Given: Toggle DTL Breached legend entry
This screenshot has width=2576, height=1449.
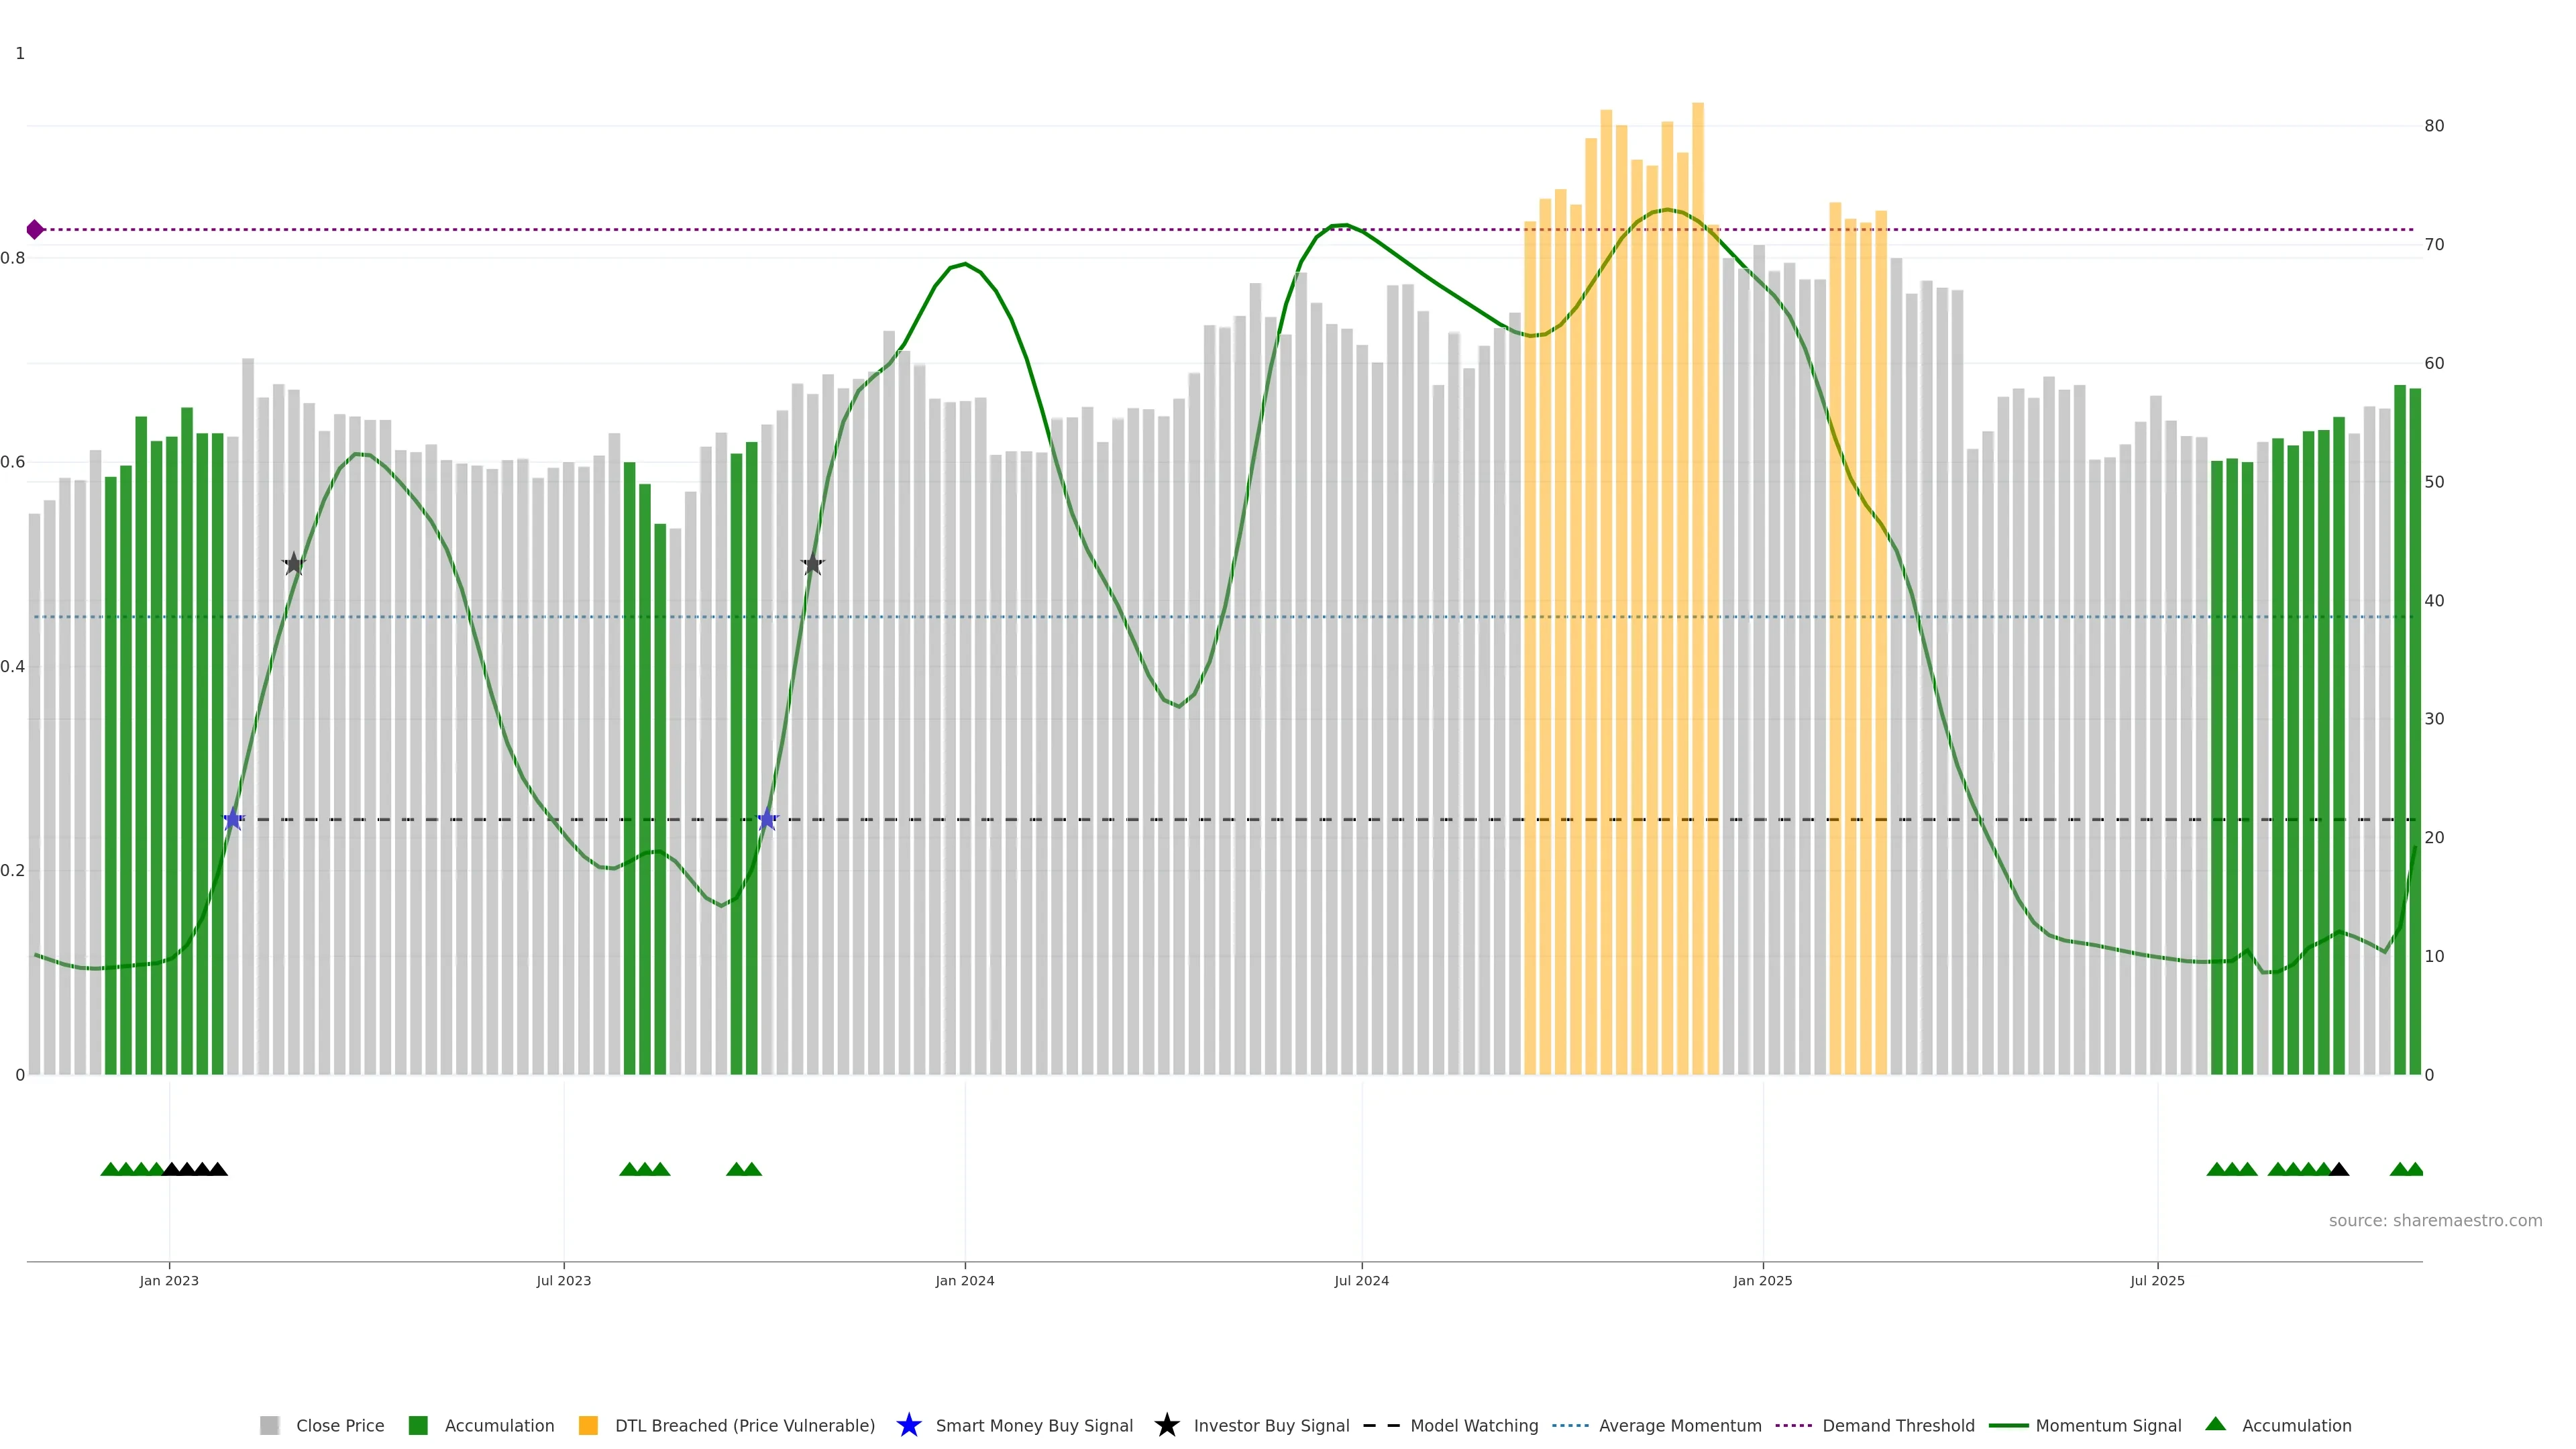Looking at the screenshot, I should point(744,1426).
